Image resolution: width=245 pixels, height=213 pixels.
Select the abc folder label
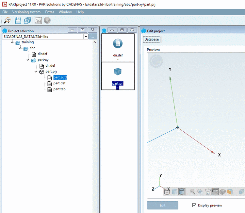pyautogui.click(x=32, y=48)
